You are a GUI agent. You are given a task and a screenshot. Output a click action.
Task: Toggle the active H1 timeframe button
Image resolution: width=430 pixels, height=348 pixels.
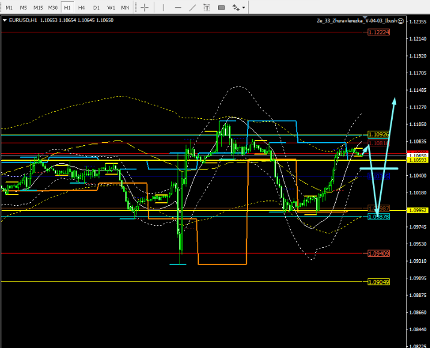(67, 8)
